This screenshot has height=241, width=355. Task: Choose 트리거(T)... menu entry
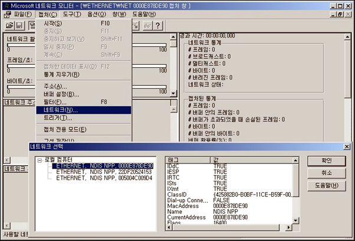[x=84, y=118]
